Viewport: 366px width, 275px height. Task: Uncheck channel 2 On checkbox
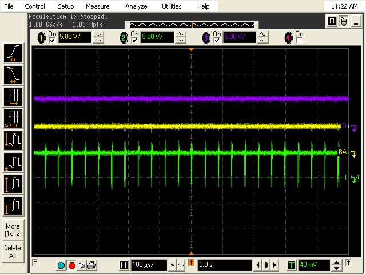(x=135, y=41)
